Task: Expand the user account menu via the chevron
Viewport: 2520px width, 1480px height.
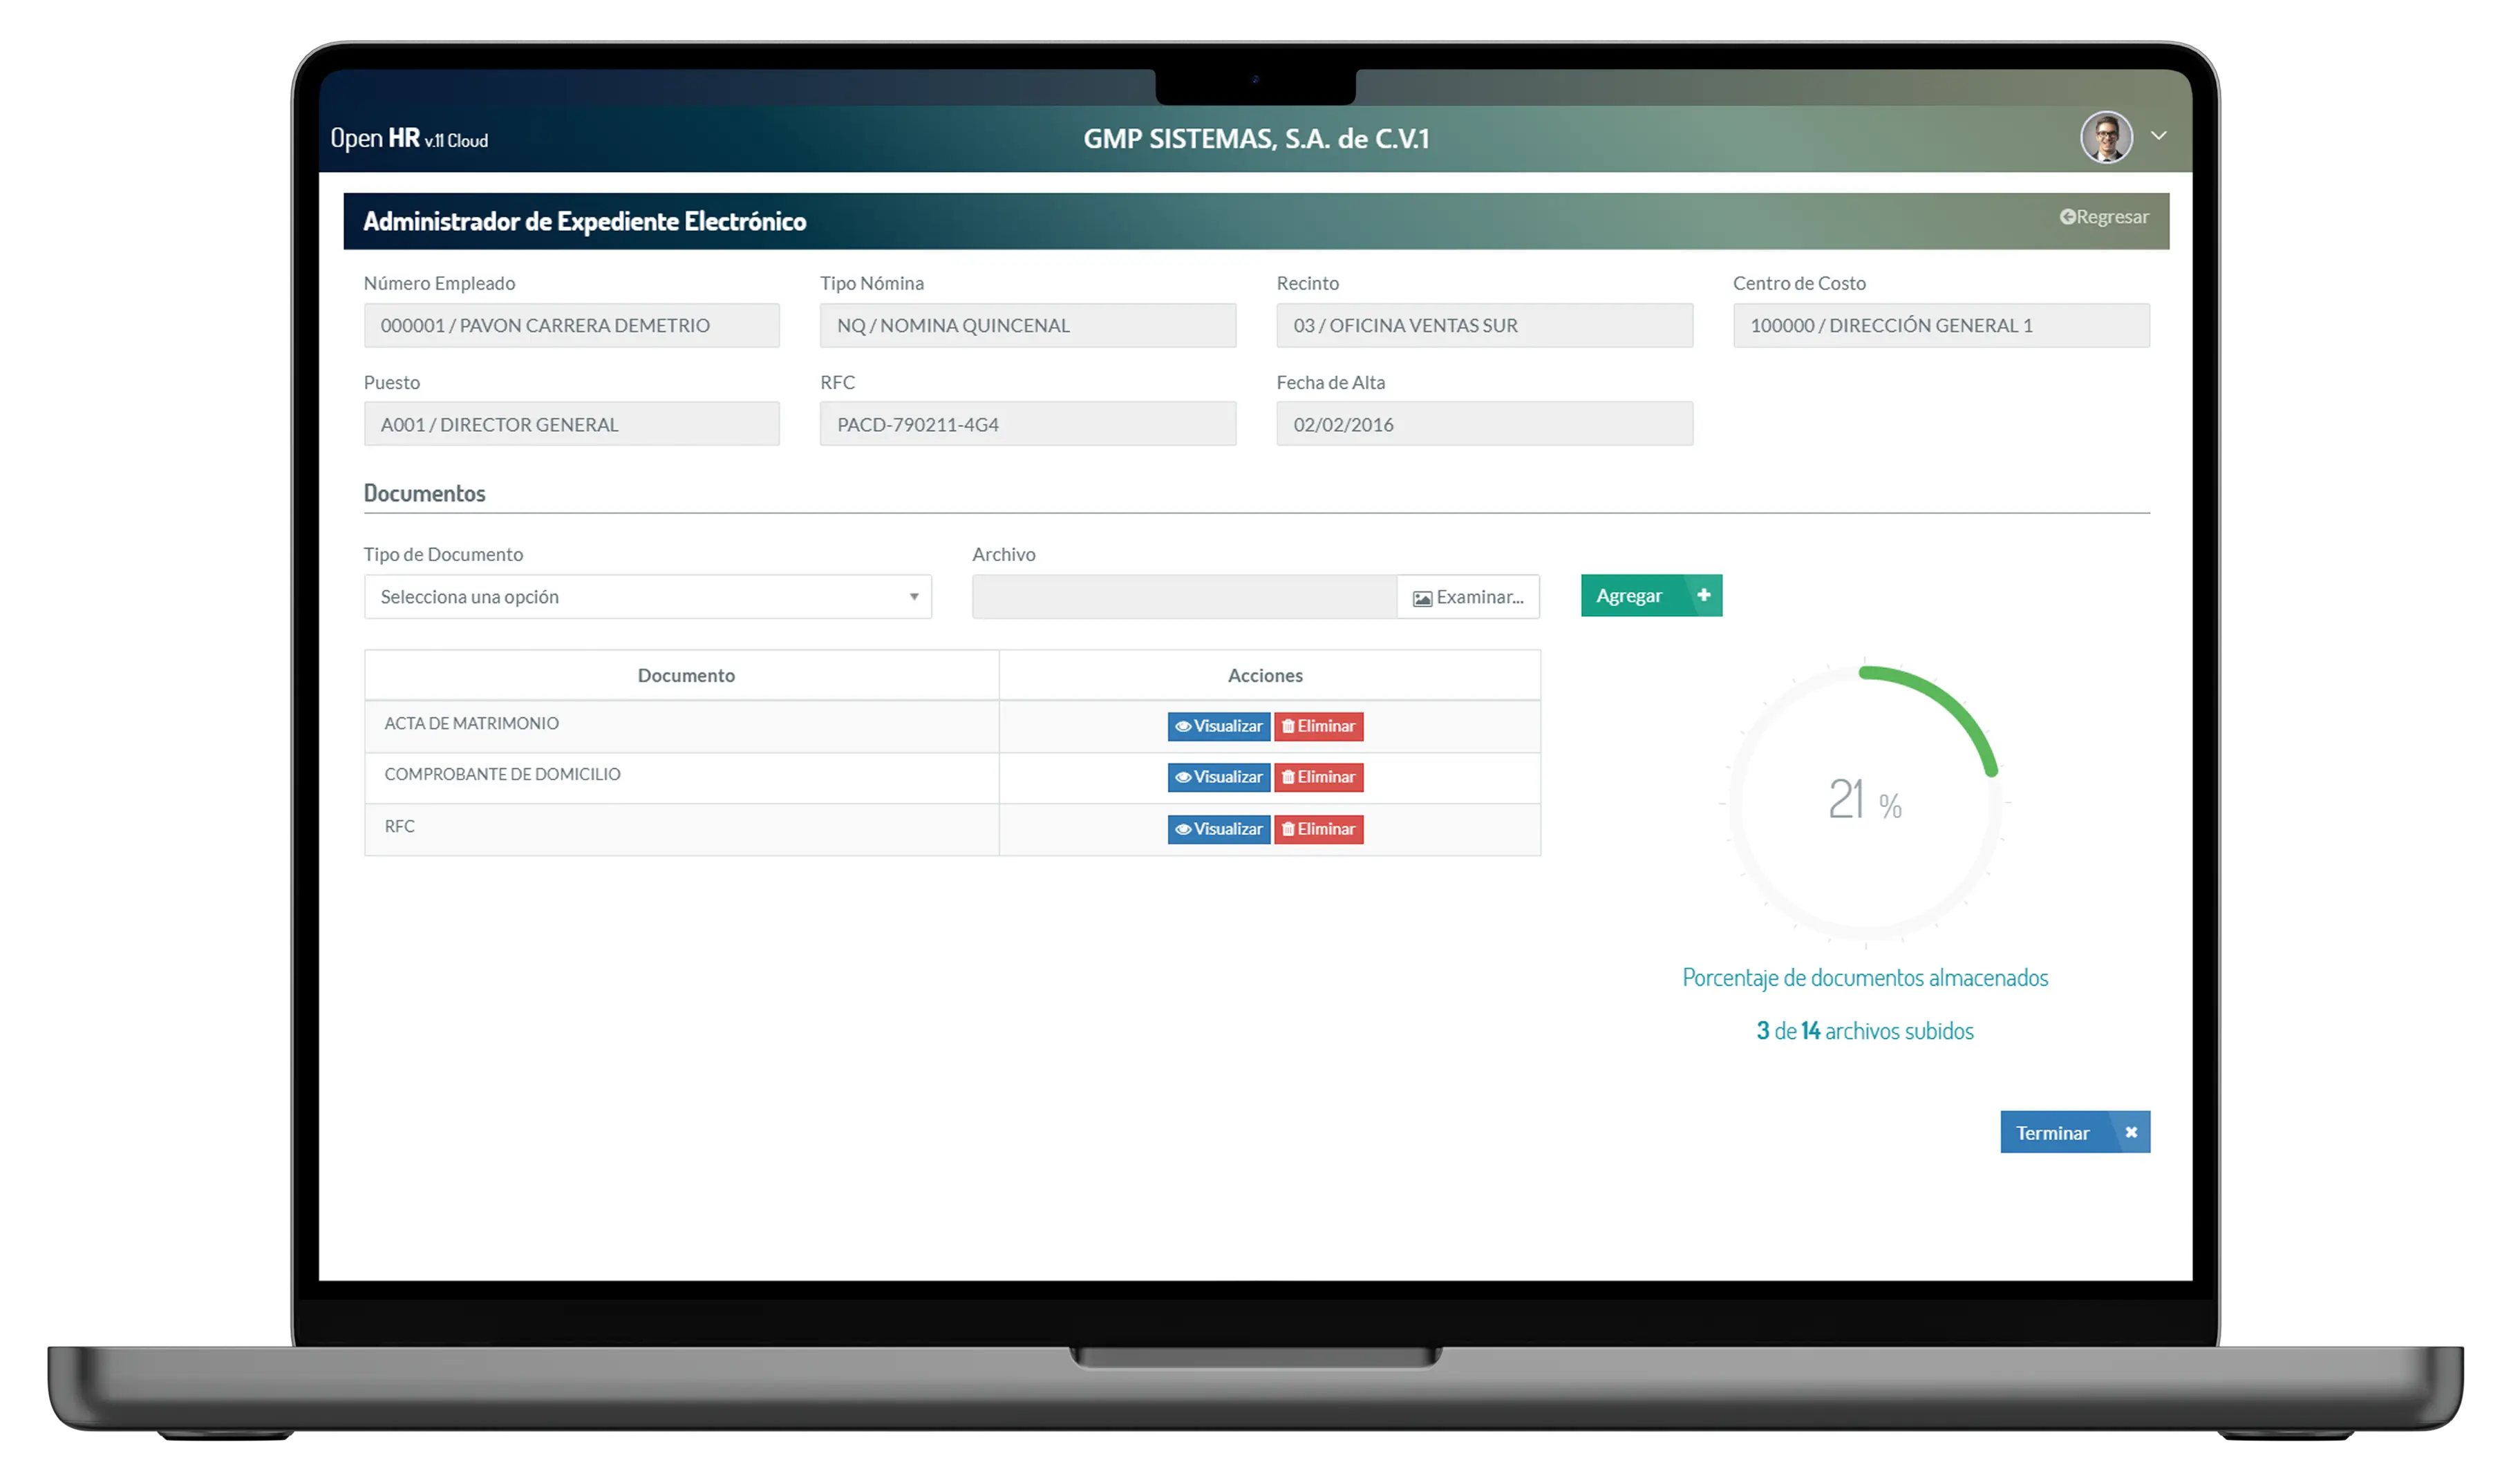Action: (2159, 136)
